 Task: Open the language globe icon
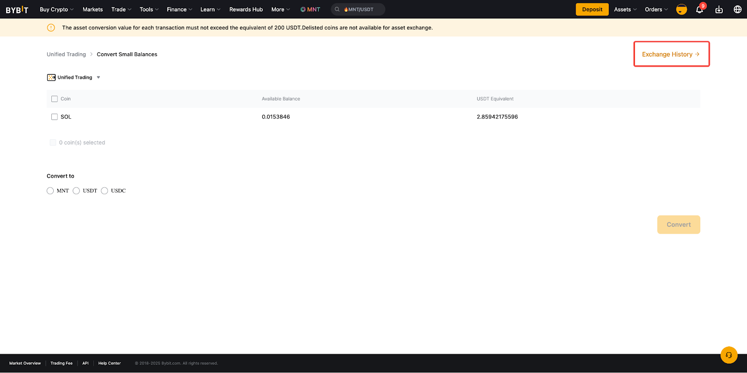point(738,9)
